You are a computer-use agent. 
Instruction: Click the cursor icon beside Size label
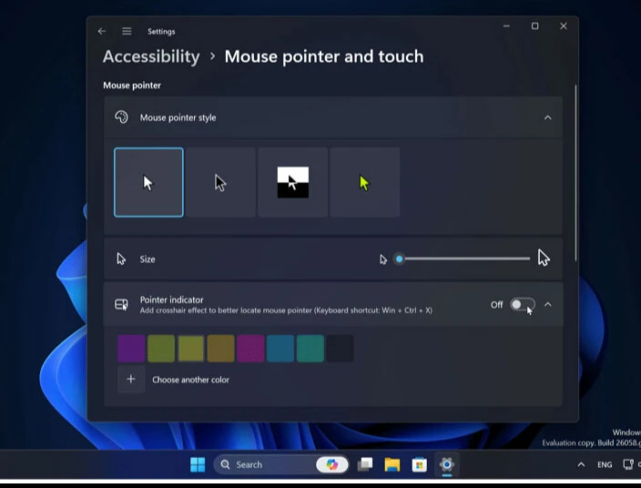(x=121, y=259)
